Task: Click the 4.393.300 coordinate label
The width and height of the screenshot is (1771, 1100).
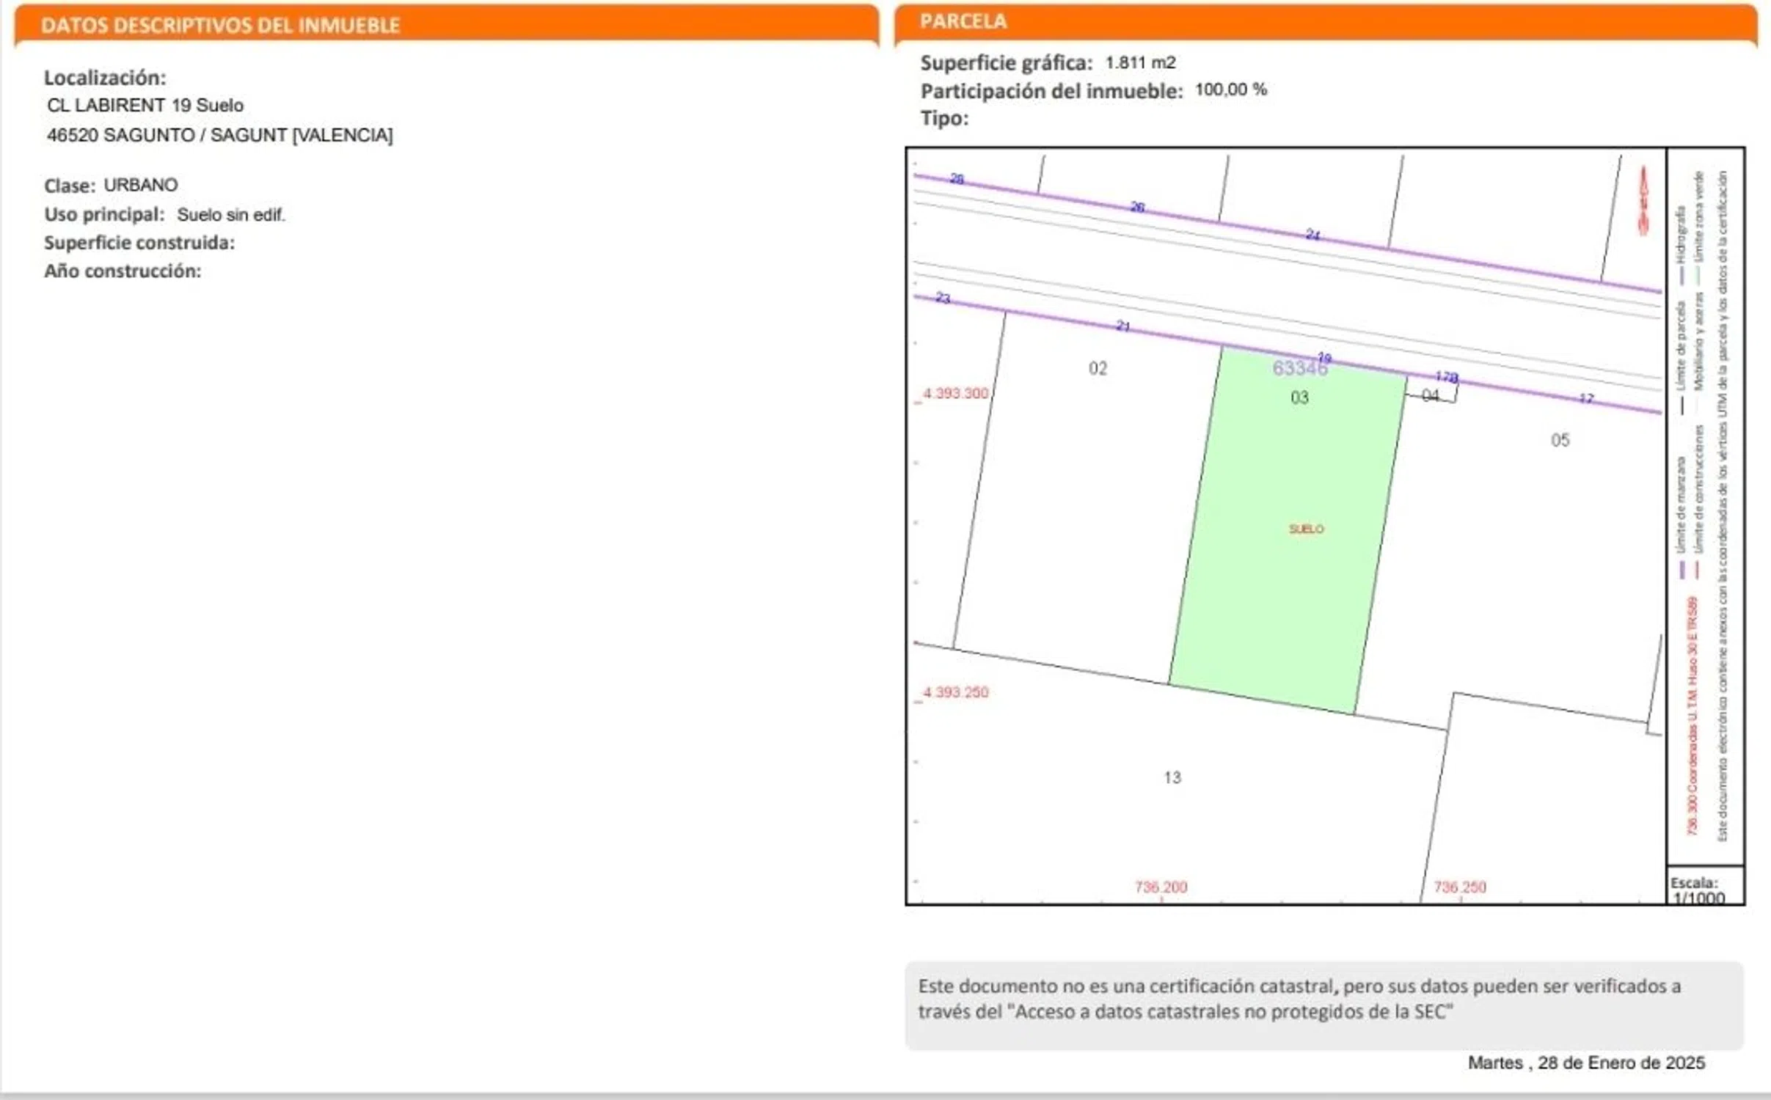Action: pyautogui.click(x=955, y=393)
